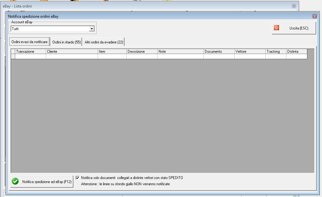Open Altri ordini da evadere (22) tab
The image size is (322, 197).
coord(104,42)
